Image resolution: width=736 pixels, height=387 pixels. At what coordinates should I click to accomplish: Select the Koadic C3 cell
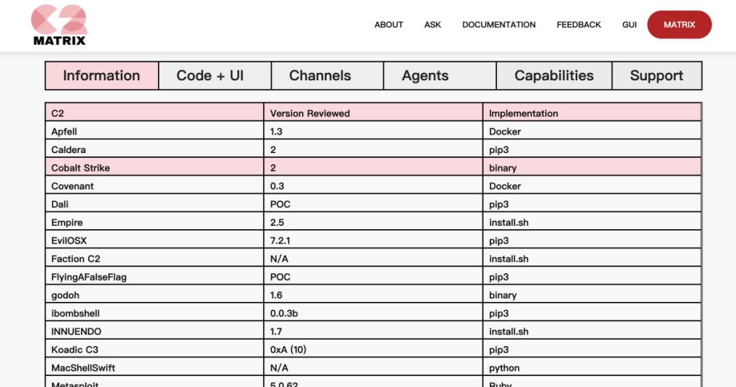pyautogui.click(x=155, y=350)
